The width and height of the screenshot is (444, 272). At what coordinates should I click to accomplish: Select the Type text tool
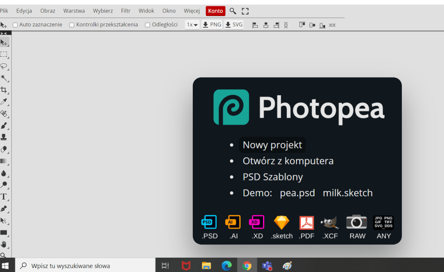click(x=4, y=197)
